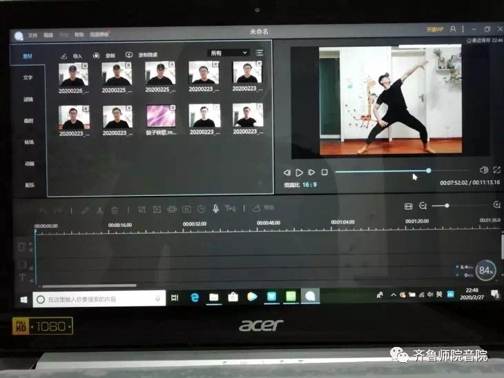Click the stop button under preview
Image resolution: width=504 pixels, height=378 pixels.
324,172
